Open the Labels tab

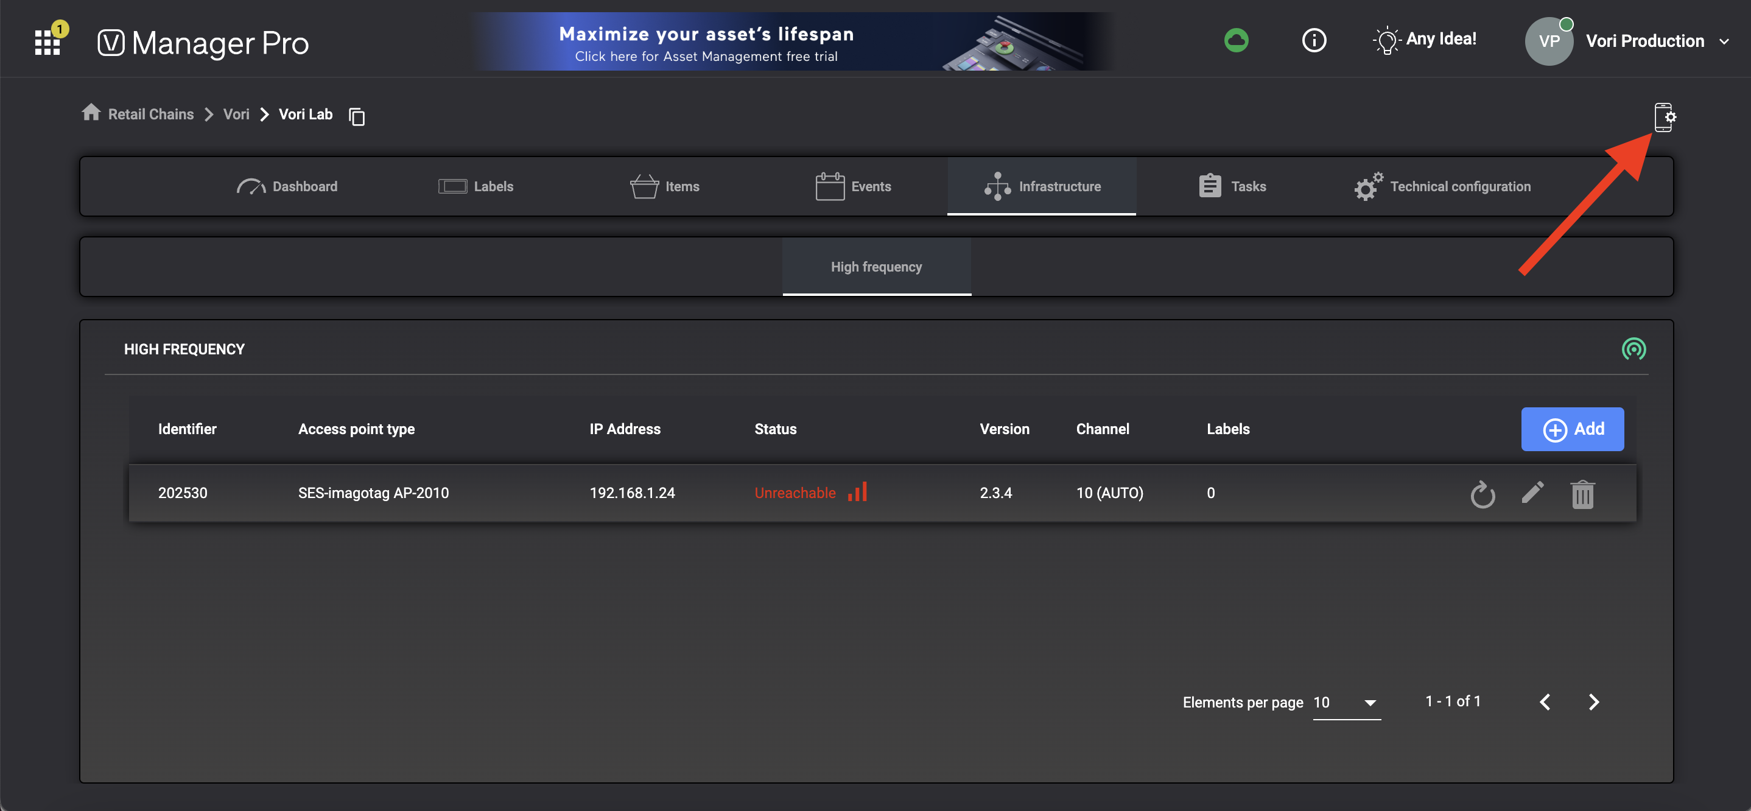pos(476,186)
